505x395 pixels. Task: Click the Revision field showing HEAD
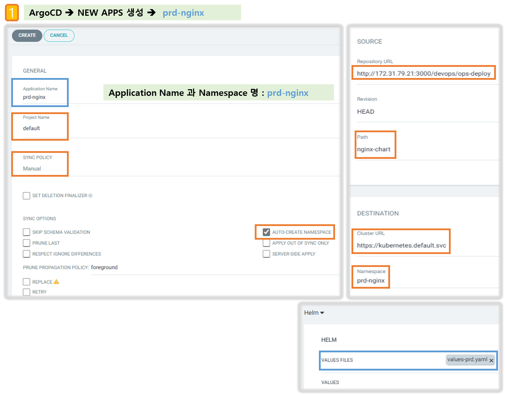(428, 112)
